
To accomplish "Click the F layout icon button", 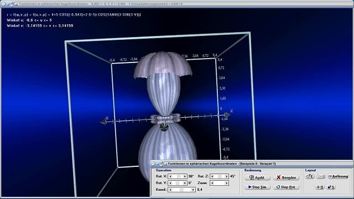I will [310, 176].
